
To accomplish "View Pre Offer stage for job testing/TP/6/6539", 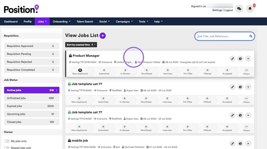I will click(188, 128).
